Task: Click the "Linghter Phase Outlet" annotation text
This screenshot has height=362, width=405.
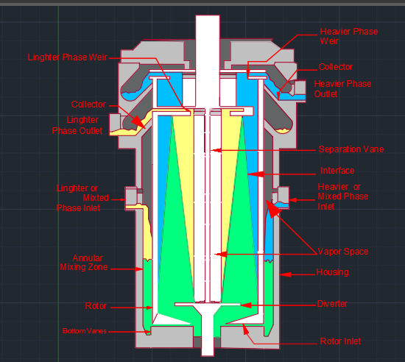Action: (77, 125)
